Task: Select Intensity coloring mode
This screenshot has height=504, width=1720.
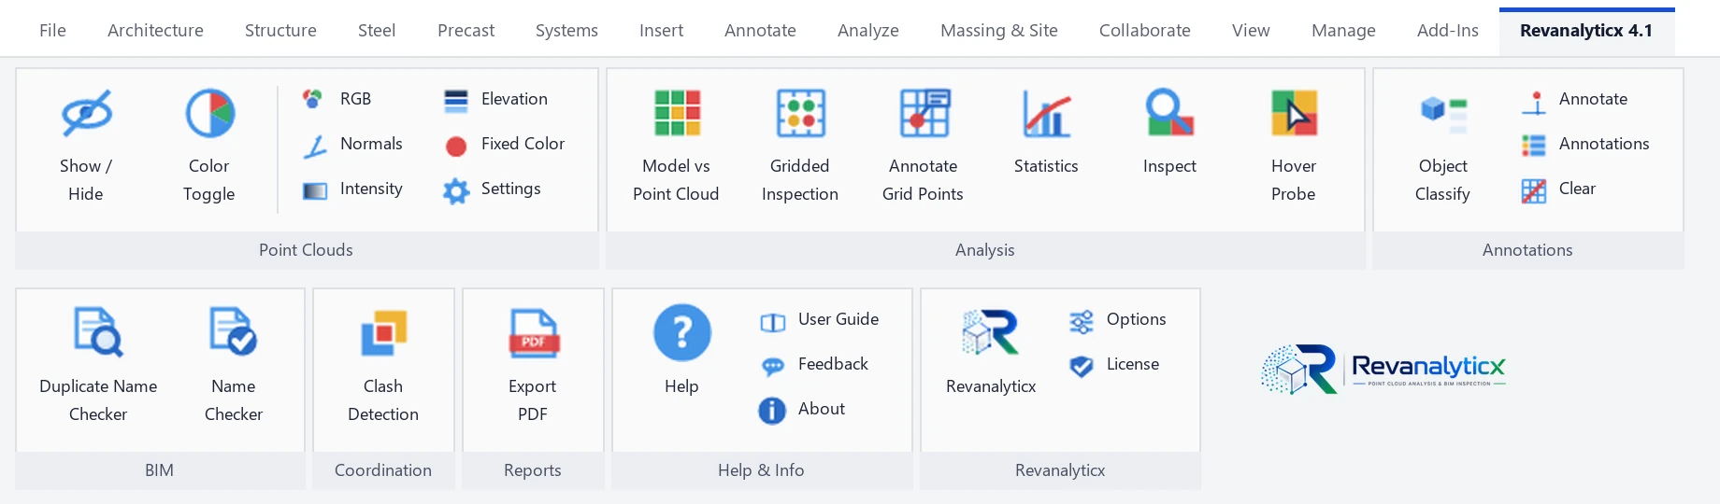Action: (352, 189)
